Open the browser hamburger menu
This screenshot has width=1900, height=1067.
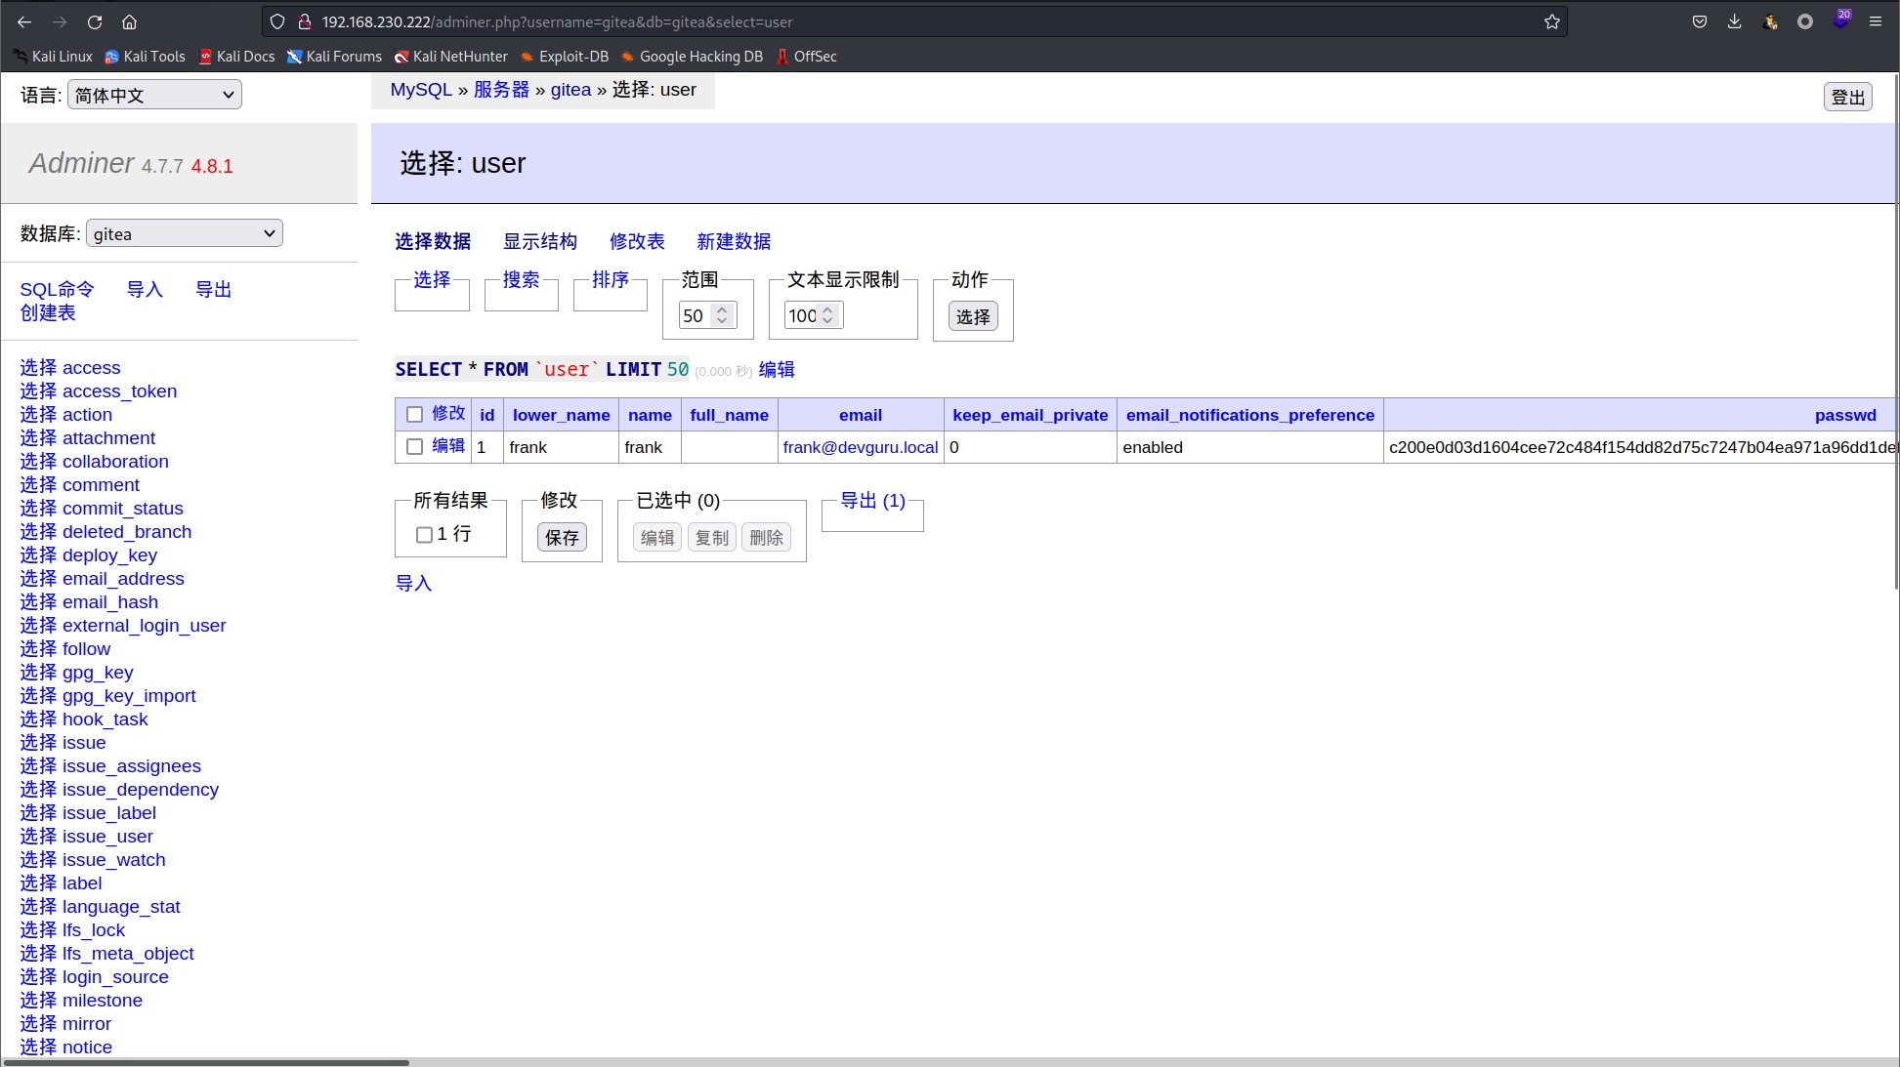click(1876, 21)
